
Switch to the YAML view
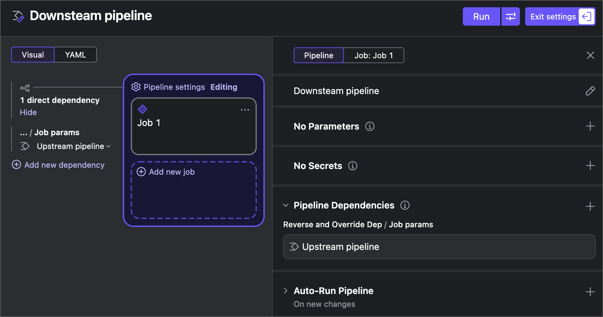[76, 55]
